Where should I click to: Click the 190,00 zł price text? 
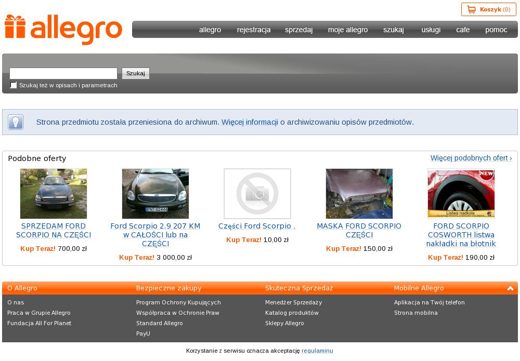(x=480, y=258)
